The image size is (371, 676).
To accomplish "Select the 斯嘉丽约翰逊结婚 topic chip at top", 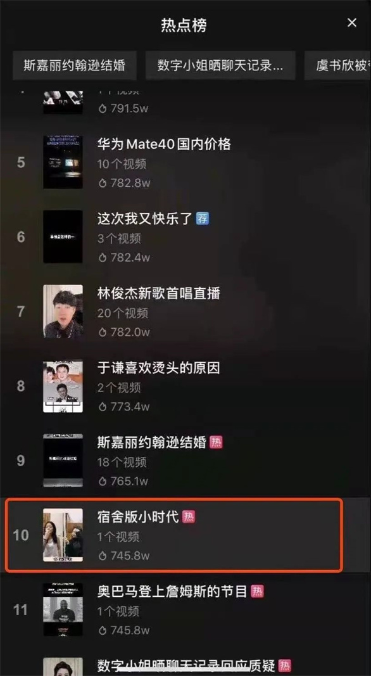I will pos(75,65).
